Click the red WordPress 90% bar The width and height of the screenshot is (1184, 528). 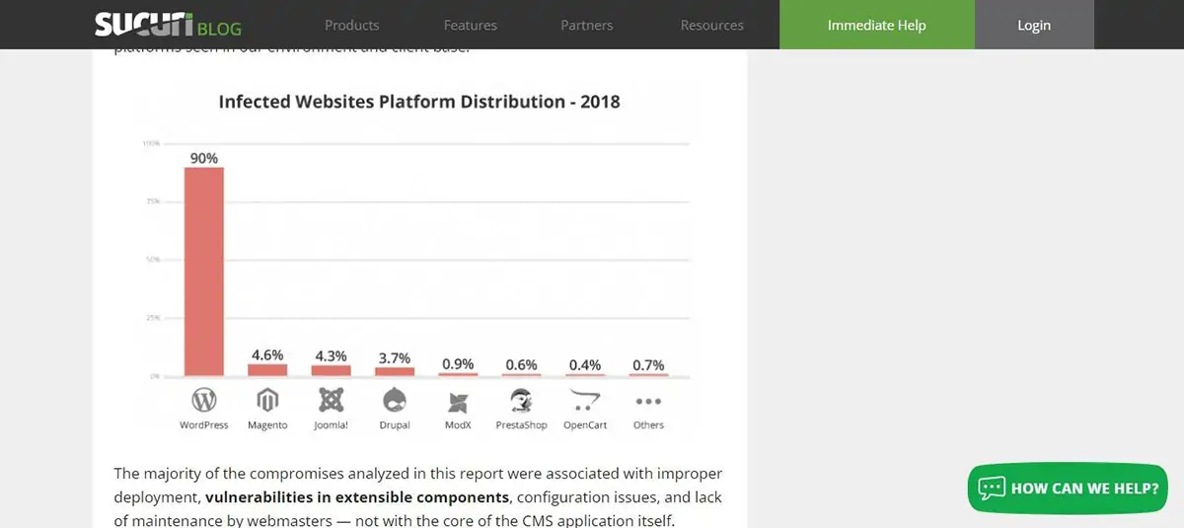(x=203, y=271)
